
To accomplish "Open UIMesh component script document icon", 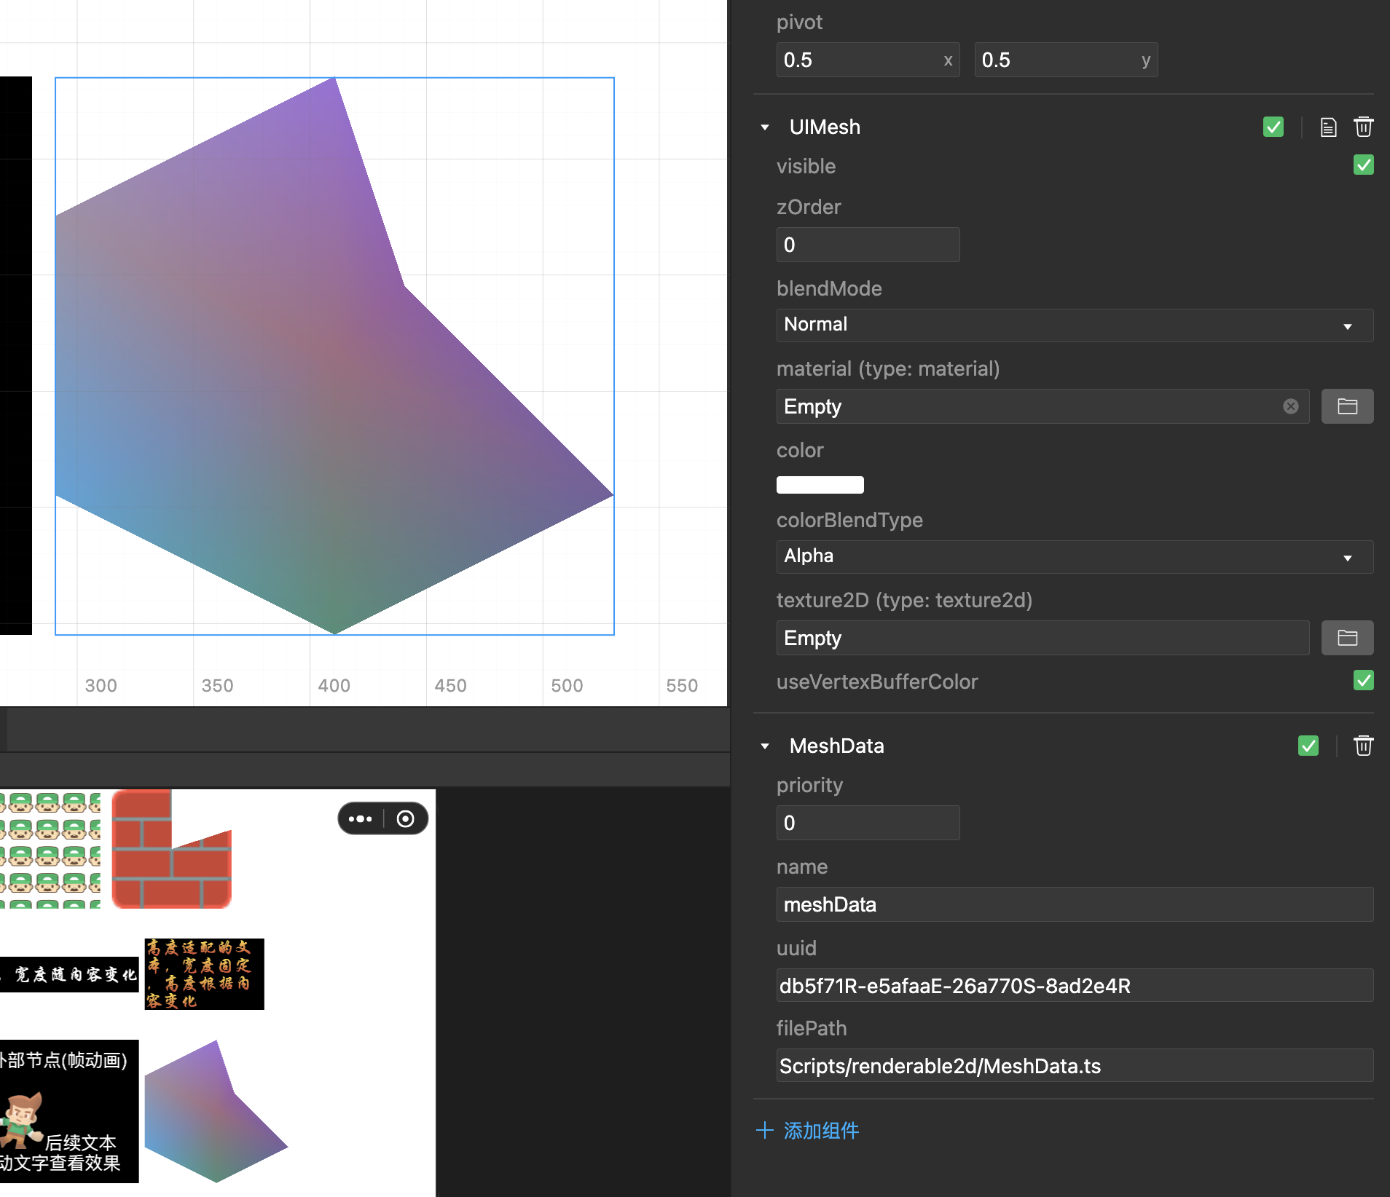I will [1328, 127].
